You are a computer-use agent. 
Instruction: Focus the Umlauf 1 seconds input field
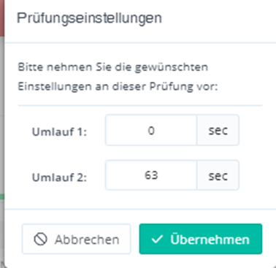point(151,130)
